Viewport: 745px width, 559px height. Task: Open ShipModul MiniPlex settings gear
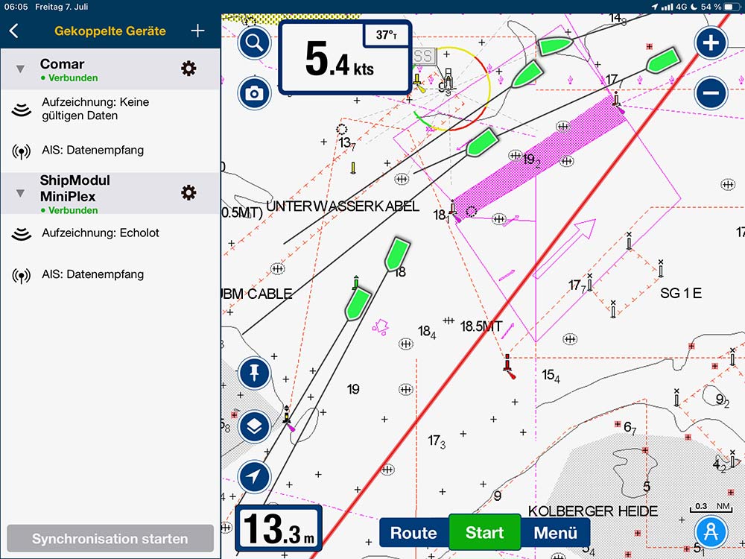coord(189,193)
